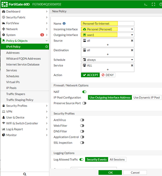Click the red System alert badge
Image resolution: width=162 pixels, height=176 pixels.
pos(42,35)
